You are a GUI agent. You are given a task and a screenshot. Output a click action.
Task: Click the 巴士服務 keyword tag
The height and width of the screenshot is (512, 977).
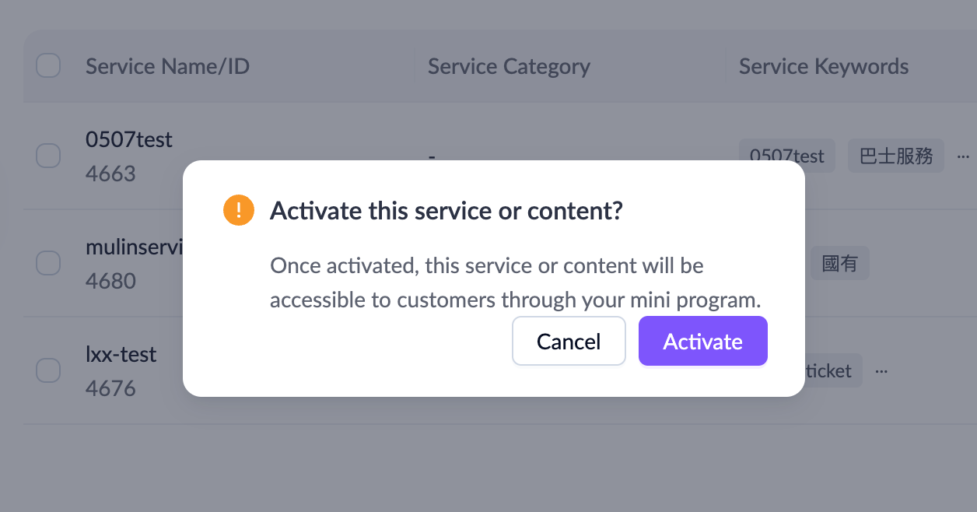pos(895,156)
